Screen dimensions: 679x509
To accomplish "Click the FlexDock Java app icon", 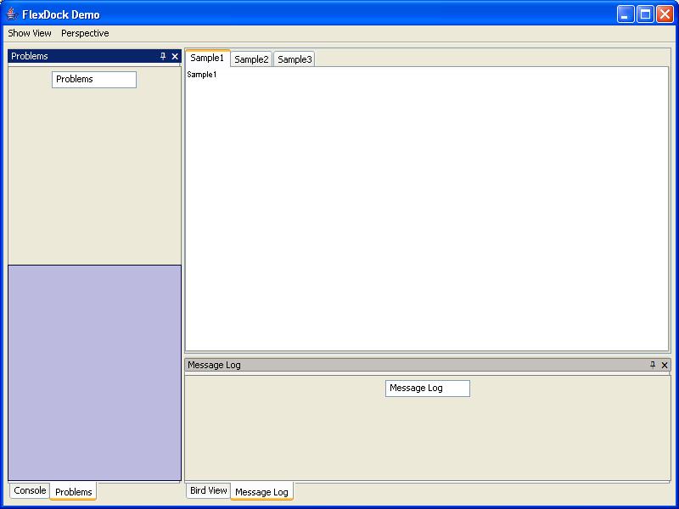I will coord(12,14).
